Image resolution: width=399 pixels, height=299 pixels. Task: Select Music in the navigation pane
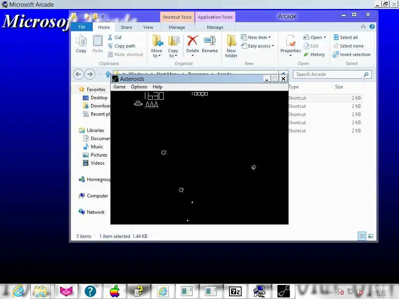pos(93,147)
